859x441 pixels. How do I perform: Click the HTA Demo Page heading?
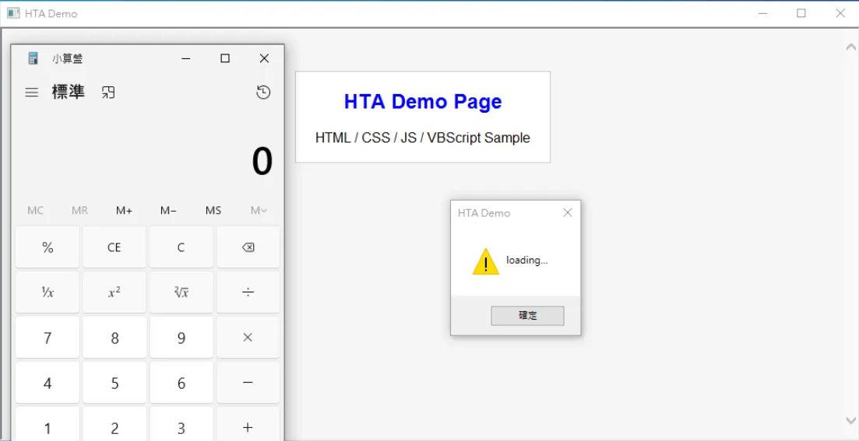422,101
